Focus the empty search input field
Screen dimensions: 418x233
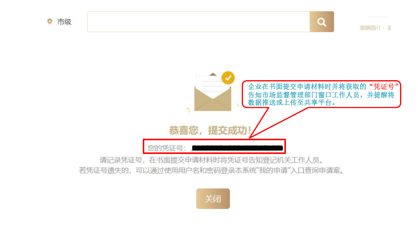coord(199,22)
